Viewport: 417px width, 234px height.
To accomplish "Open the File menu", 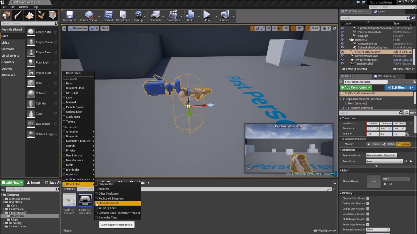I will point(4,7).
